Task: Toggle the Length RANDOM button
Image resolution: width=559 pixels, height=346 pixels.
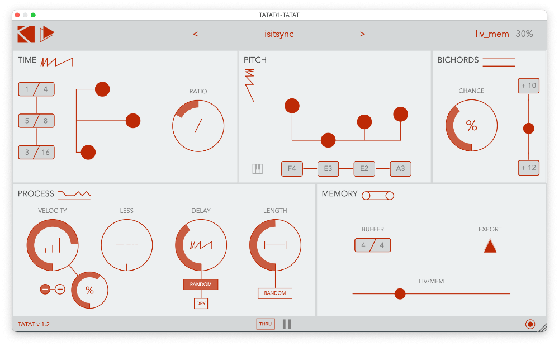Action: (x=275, y=293)
